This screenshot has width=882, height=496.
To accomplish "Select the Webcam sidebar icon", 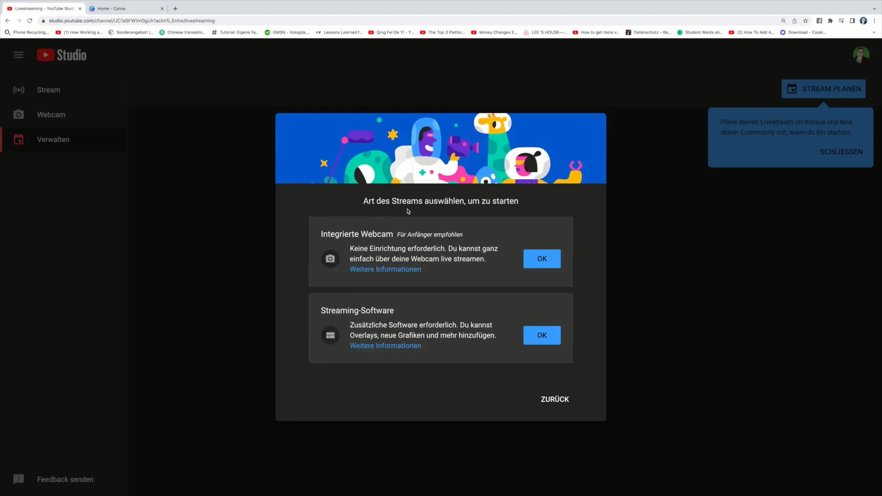I will point(18,114).
